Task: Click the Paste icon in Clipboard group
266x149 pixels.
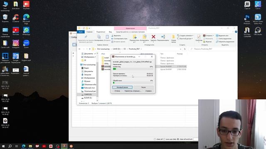Action: coord(107,37)
